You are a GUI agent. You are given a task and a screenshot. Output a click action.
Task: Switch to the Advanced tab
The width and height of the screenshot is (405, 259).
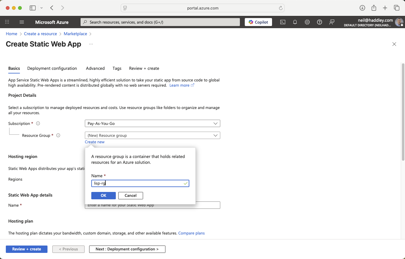coord(95,68)
